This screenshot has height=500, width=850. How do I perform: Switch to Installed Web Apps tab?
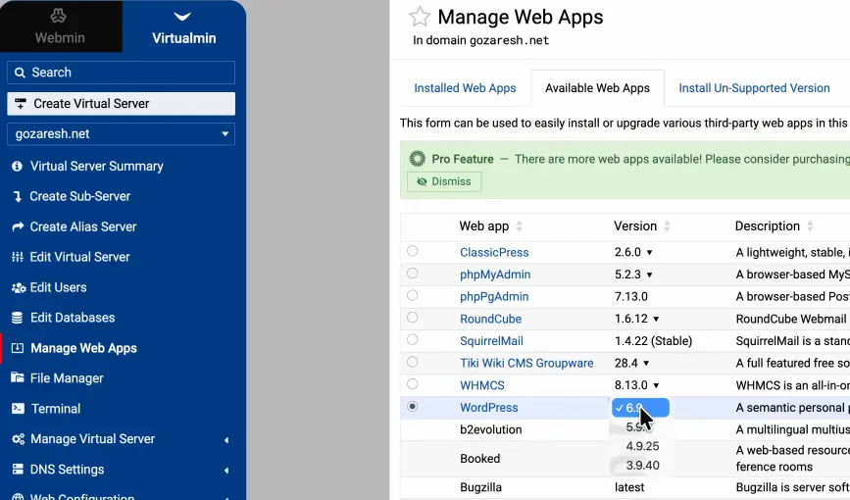point(465,88)
